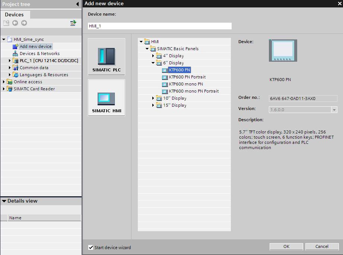Switch to the Devices tab
The height and width of the screenshot is (255, 343).
coord(14,14)
